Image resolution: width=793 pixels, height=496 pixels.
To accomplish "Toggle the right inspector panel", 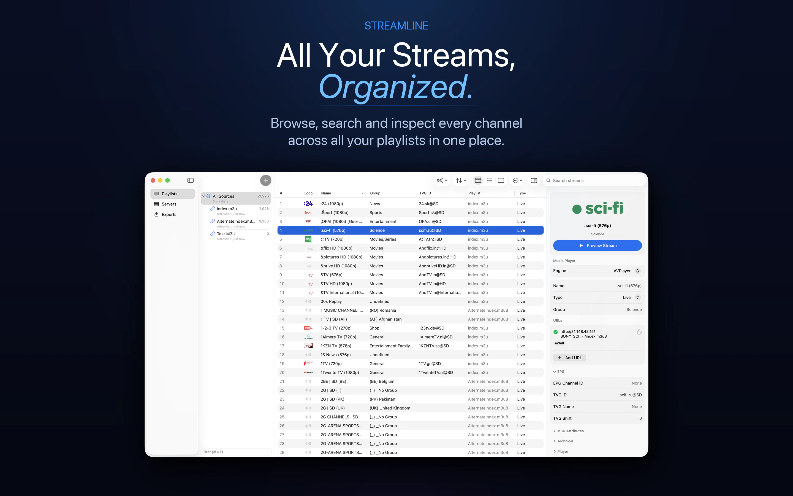I will coord(533,180).
